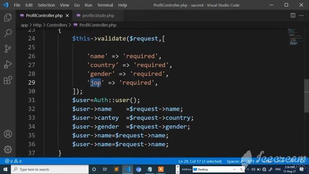The width and height of the screenshot is (309, 174).
Task: Click the 'app' breadcrumb segment
Action: point(24,25)
